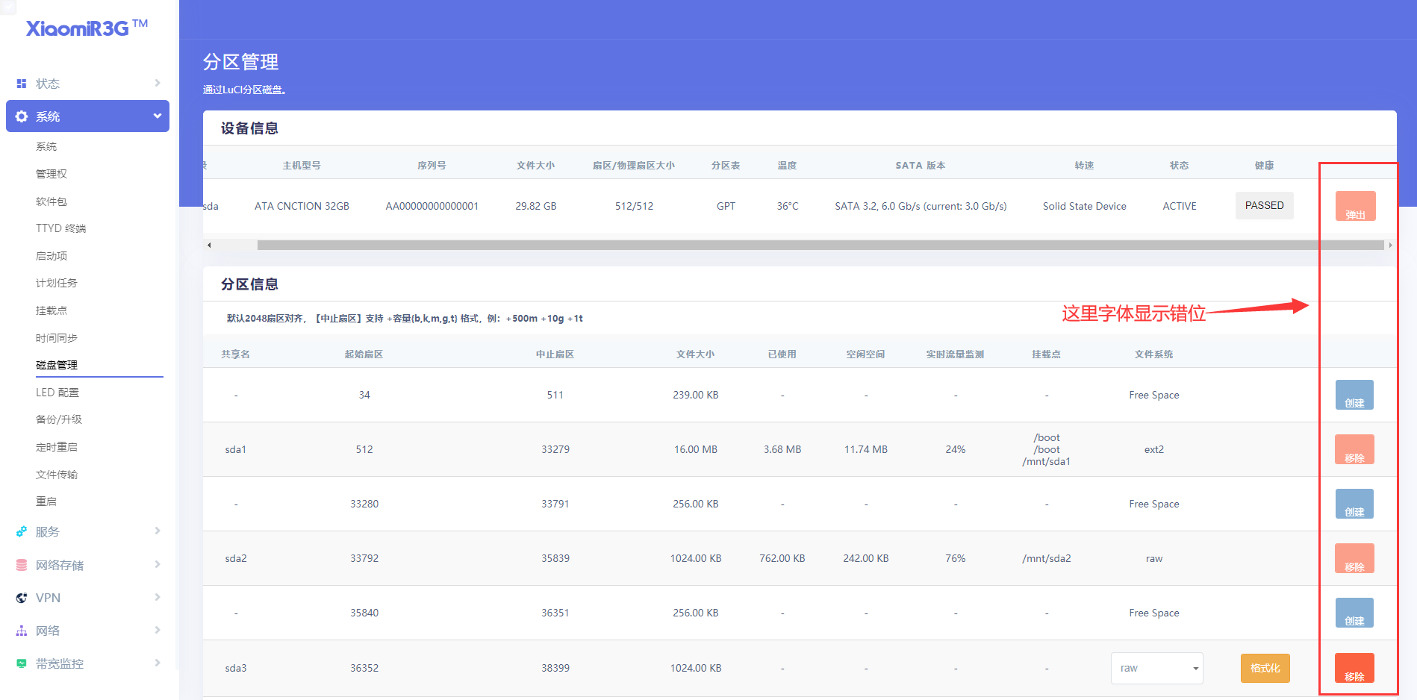
Task: Click the 格式化 button for sda3
Action: point(1265,668)
